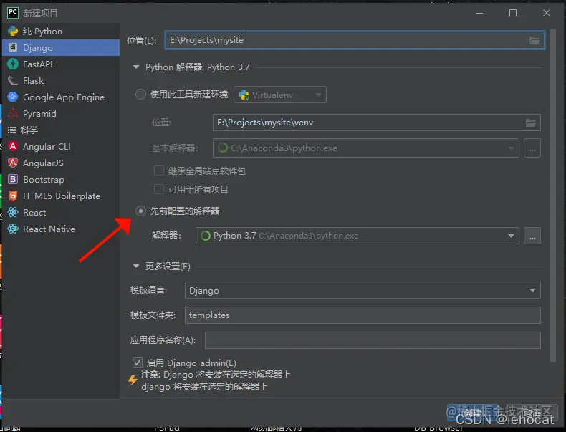Image resolution: width=566 pixels, height=432 pixels.
Task: Pick Pyramid project type
Action: (61, 114)
